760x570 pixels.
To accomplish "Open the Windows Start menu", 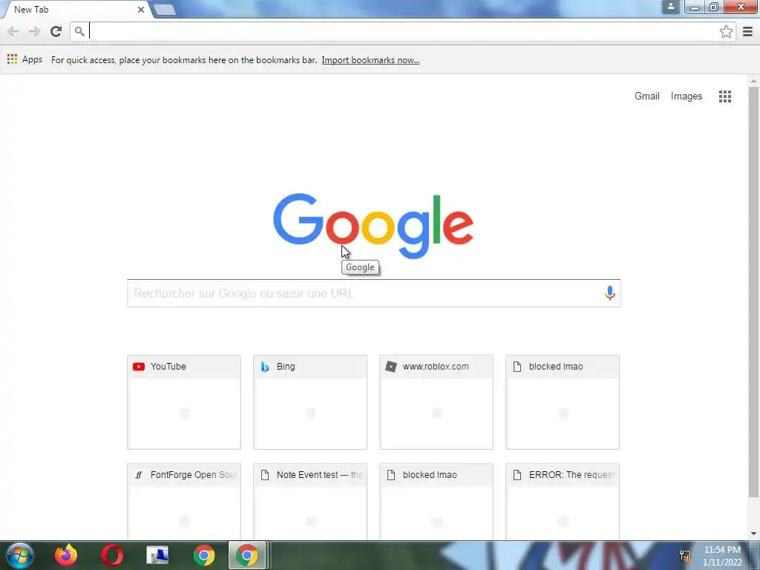I will [x=19, y=555].
